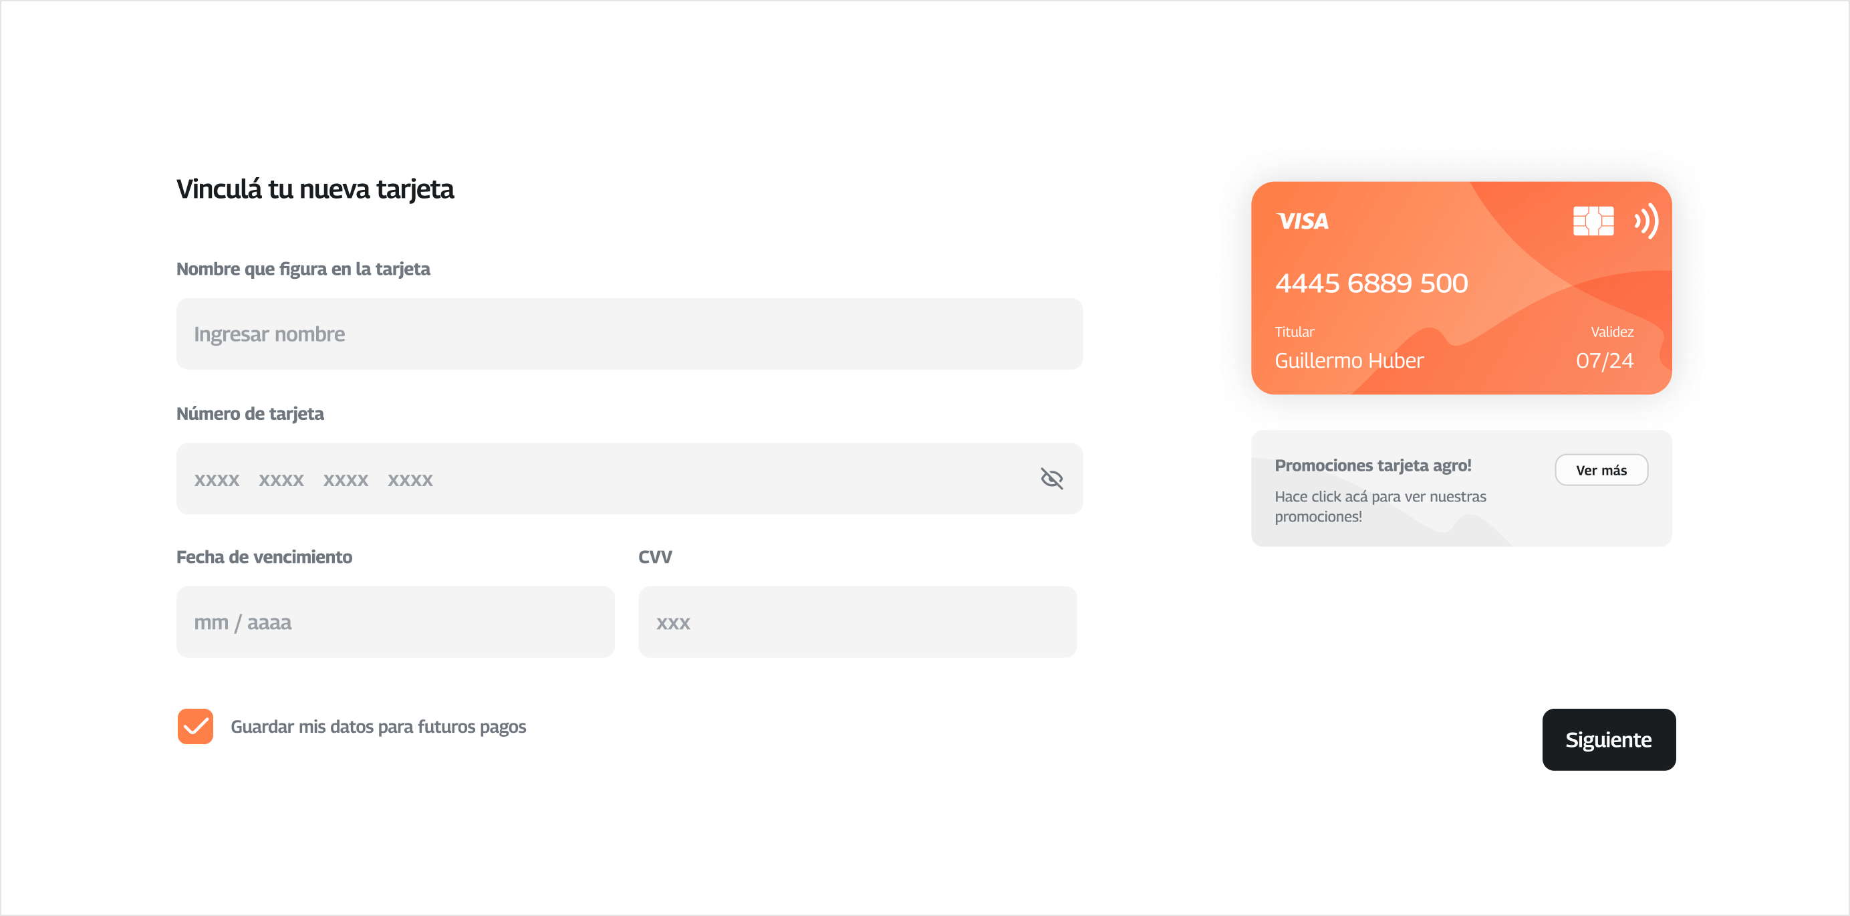Viewport: 1850px width, 916px height.
Task: Click the Nombre que figura en la tarjeta label
Action: [303, 269]
